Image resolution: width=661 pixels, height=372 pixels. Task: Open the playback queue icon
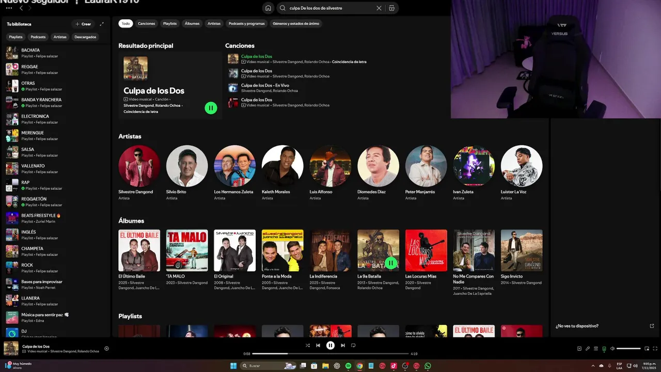(596, 348)
